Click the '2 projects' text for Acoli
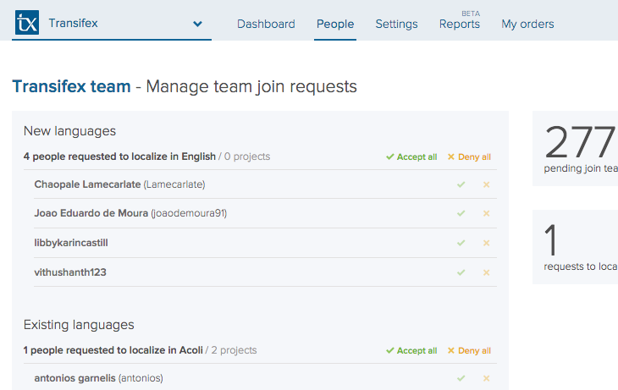This screenshot has width=618, height=390. click(235, 350)
